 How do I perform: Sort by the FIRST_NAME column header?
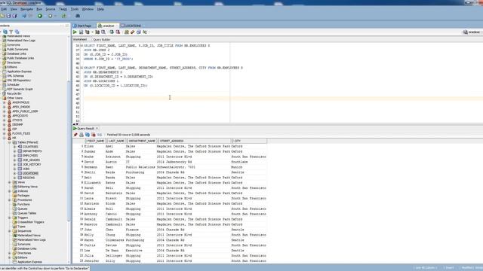[x=96, y=141]
